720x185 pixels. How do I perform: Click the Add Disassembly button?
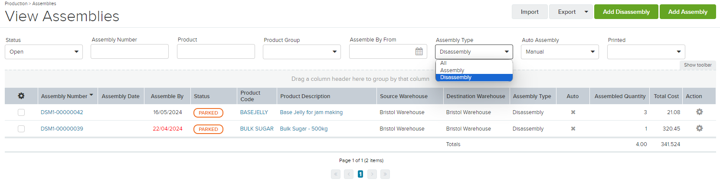click(x=626, y=12)
